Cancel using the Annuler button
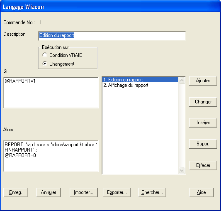The image size is (221, 211). point(49,192)
